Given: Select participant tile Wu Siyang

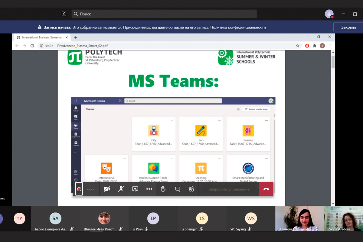Looking at the screenshot, I should click(251, 219).
